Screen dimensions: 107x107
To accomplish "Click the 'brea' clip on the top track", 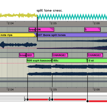I will [x=32, y=29].
